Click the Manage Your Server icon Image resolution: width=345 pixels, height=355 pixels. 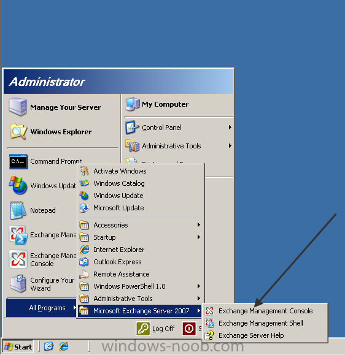click(18, 107)
